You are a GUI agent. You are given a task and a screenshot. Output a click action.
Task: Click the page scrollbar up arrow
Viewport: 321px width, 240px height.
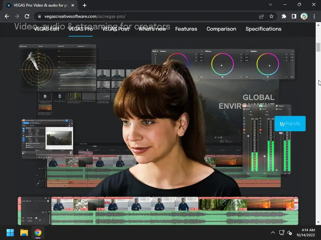pos(318,25)
